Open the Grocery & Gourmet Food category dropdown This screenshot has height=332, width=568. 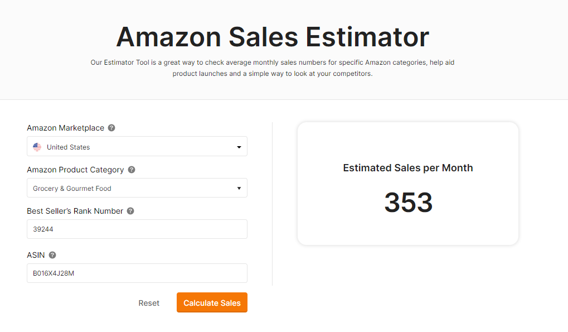pyautogui.click(x=137, y=187)
